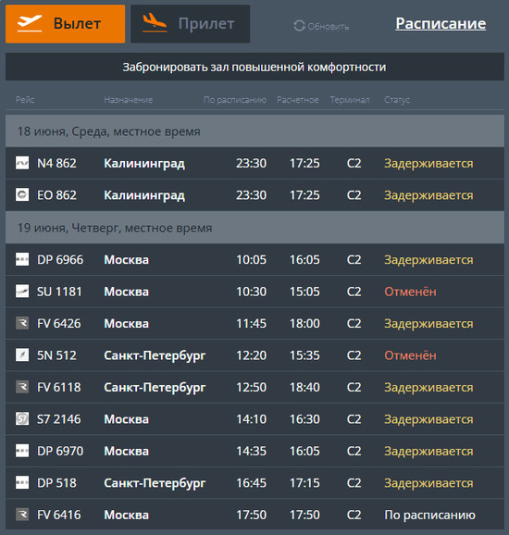
Task: Click the SU 1181 Aeroflot logo icon
Action: pyautogui.click(x=22, y=292)
